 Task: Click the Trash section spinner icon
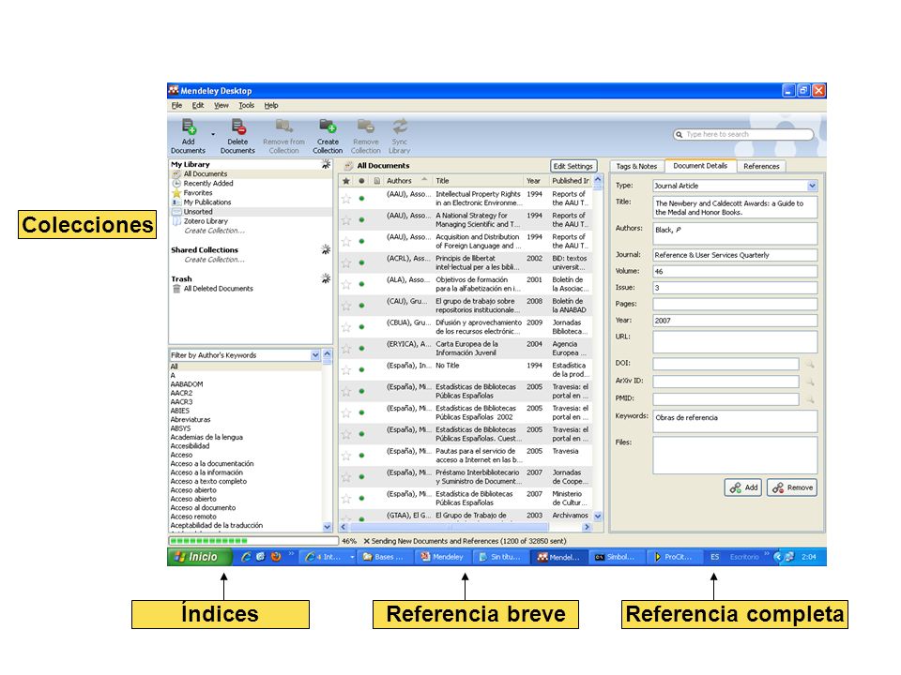click(326, 278)
